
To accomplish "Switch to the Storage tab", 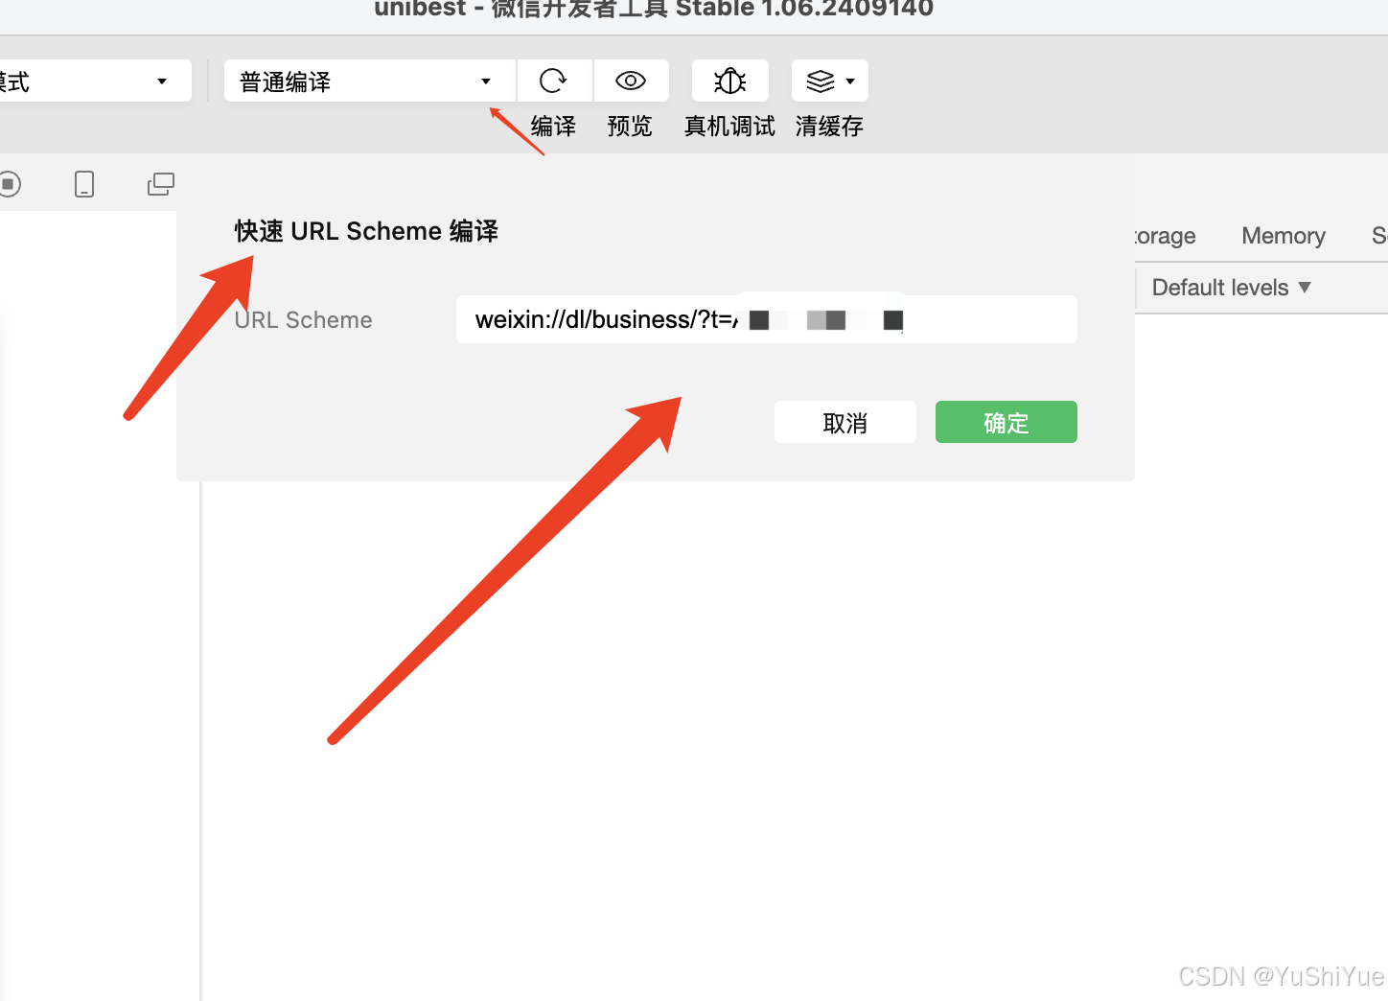I will click(x=1165, y=235).
